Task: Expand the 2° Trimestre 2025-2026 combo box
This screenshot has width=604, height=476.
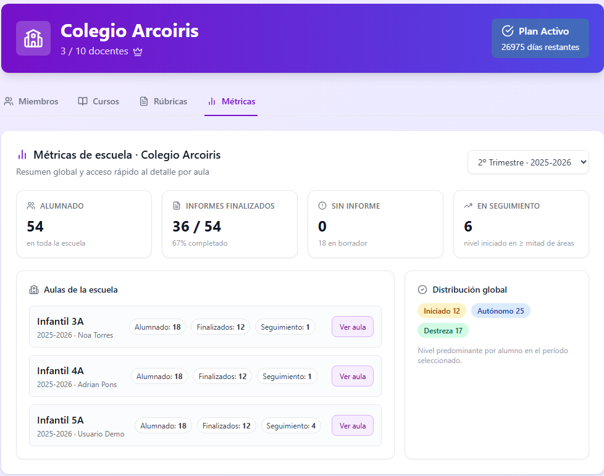Action: tap(528, 162)
